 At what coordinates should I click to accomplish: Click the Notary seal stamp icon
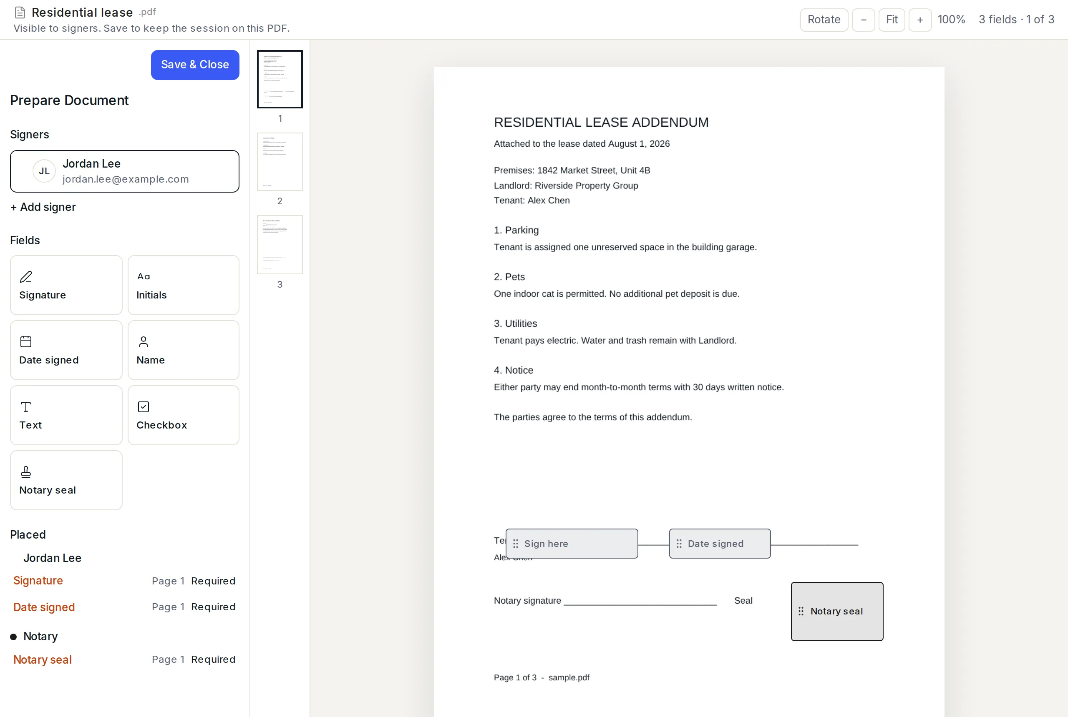point(26,471)
